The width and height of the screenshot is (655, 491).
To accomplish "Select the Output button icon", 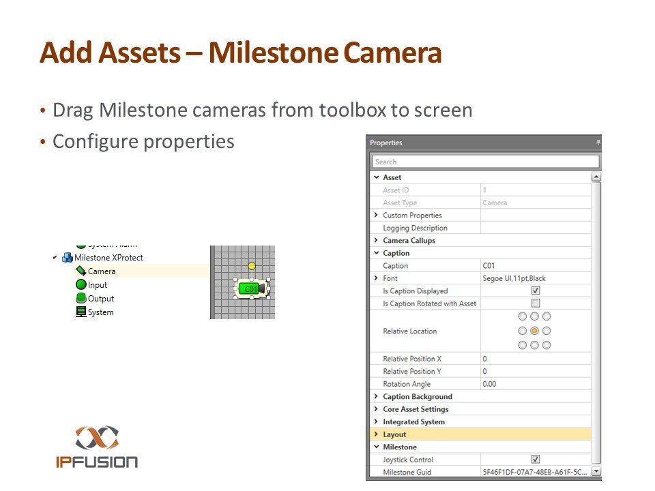I will tap(81, 298).
